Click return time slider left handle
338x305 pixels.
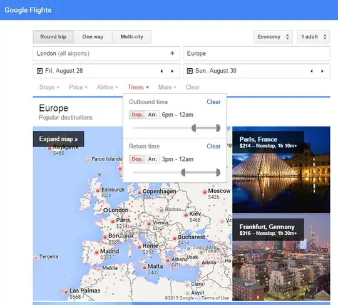click(183, 172)
